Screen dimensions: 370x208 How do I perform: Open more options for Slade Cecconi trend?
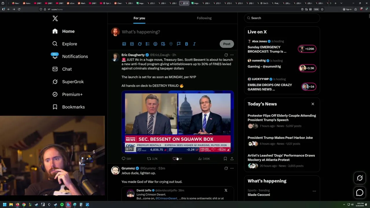point(314,191)
